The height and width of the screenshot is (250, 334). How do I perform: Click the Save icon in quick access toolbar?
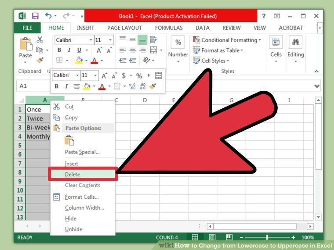[x=35, y=16]
